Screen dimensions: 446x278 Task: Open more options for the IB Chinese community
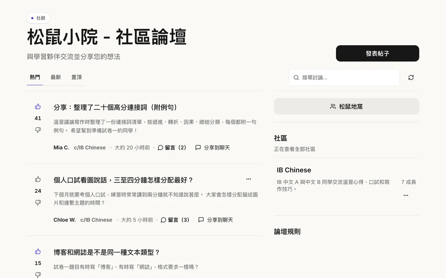(406, 195)
